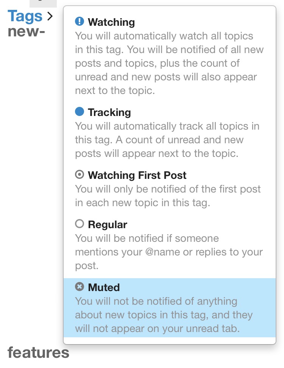Click the Watching First Post dot-circle icon
The image size is (284, 368).
point(80,174)
